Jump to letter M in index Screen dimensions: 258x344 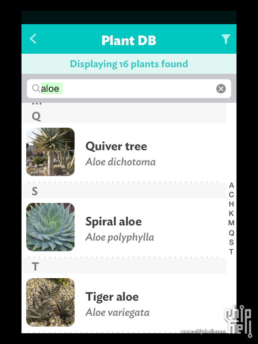tap(231, 223)
